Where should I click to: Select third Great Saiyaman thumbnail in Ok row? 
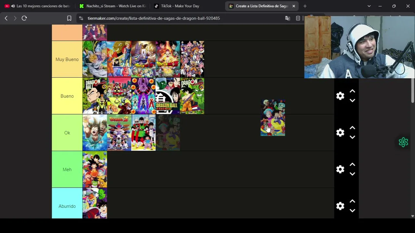(144, 133)
